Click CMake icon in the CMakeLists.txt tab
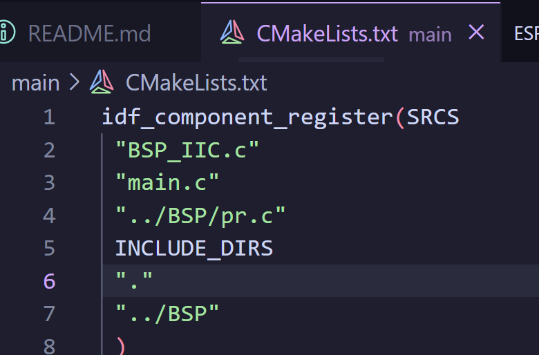This screenshot has width=539, height=355. 232,32
